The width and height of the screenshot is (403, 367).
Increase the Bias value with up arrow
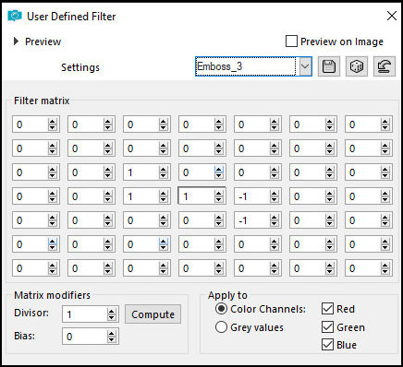click(x=112, y=333)
